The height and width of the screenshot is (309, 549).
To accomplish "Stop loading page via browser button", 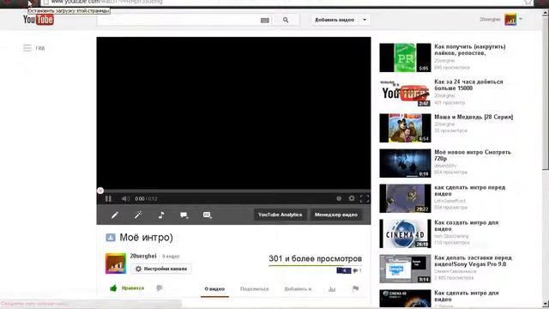I will tap(30, 3).
